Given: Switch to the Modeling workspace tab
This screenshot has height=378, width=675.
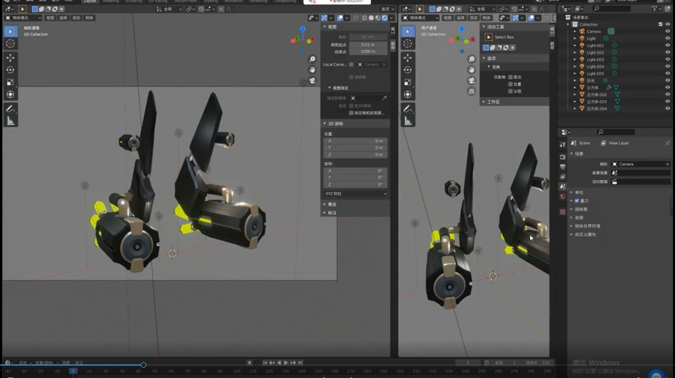Looking at the screenshot, I should coord(111,2).
